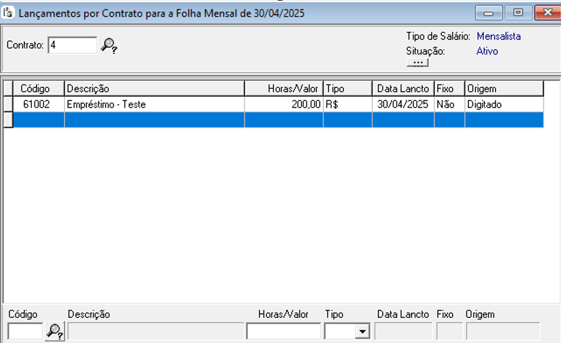561x343 pixels.
Task: Click the Data Lancto column header
Action: click(x=403, y=88)
